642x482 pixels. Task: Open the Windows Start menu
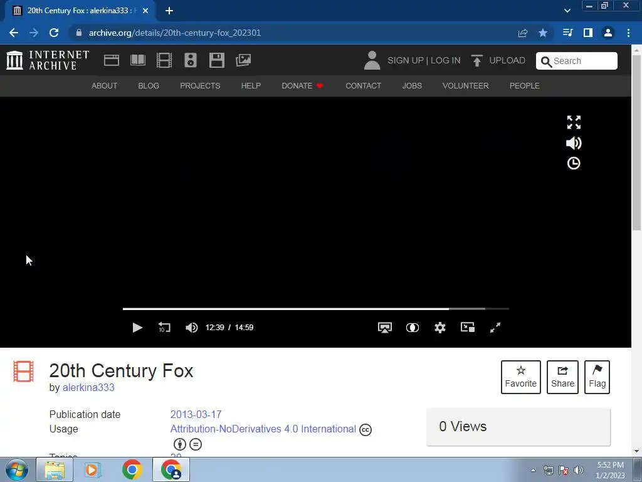[x=17, y=469]
